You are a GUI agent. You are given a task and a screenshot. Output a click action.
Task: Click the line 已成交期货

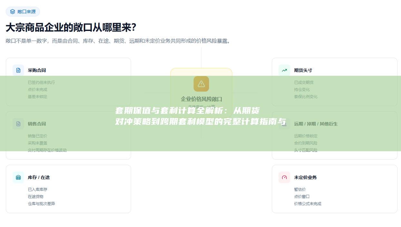pos(304,83)
